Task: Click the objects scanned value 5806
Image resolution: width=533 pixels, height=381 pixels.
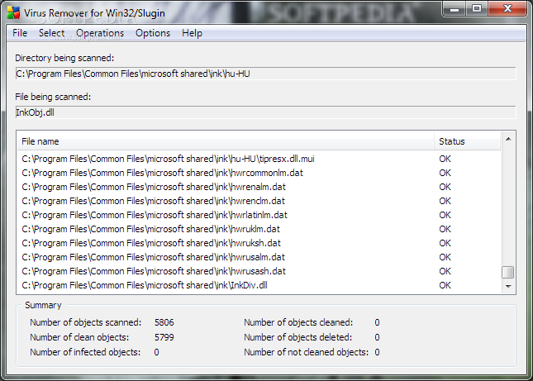Action: coord(164,322)
